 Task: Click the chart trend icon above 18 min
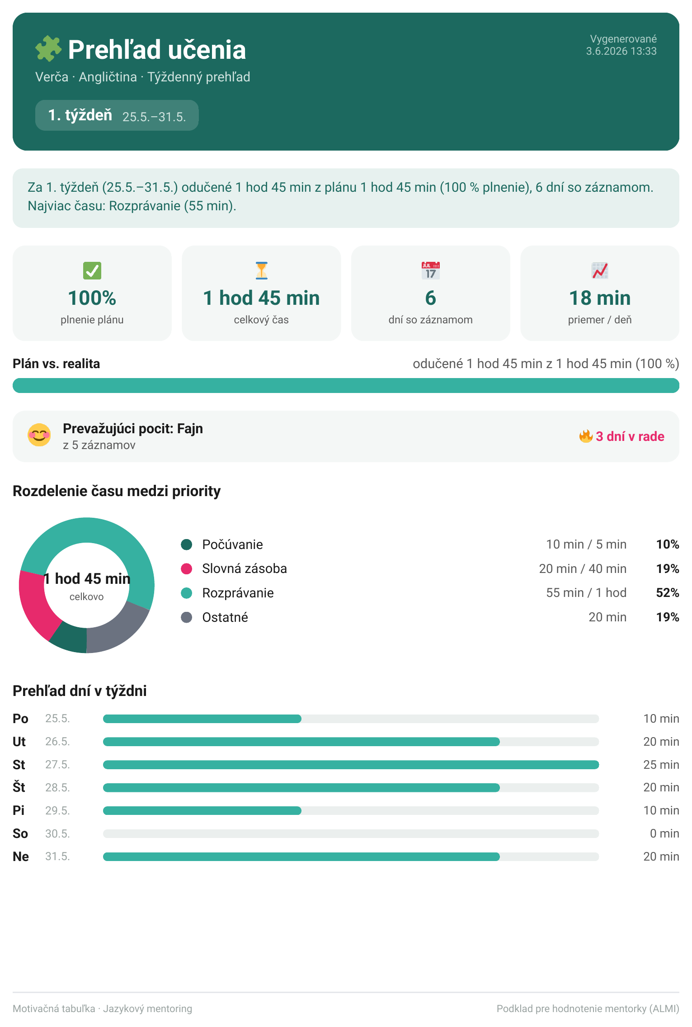[x=600, y=270]
